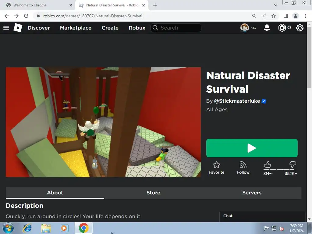
Task: Expand the tab search dropdown arrow
Action: (x=275, y=5)
